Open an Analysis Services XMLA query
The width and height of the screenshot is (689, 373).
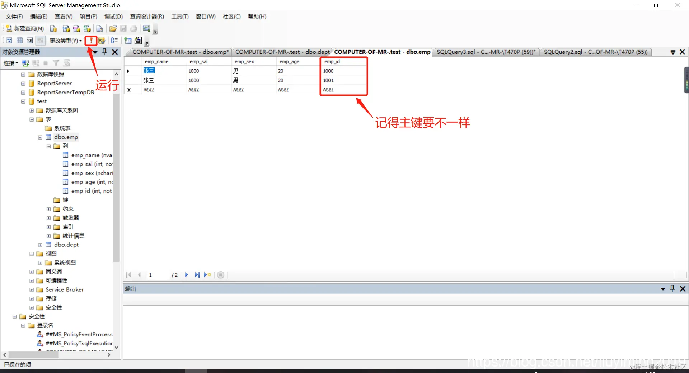click(x=87, y=29)
